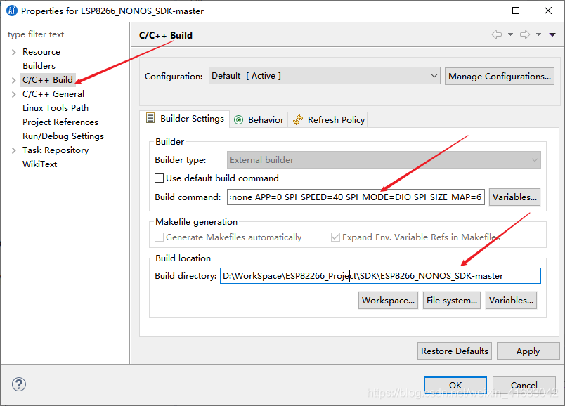
Task: Expand the C/C++ Build tree node
Action: pyautogui.click(x=13, y=80)
